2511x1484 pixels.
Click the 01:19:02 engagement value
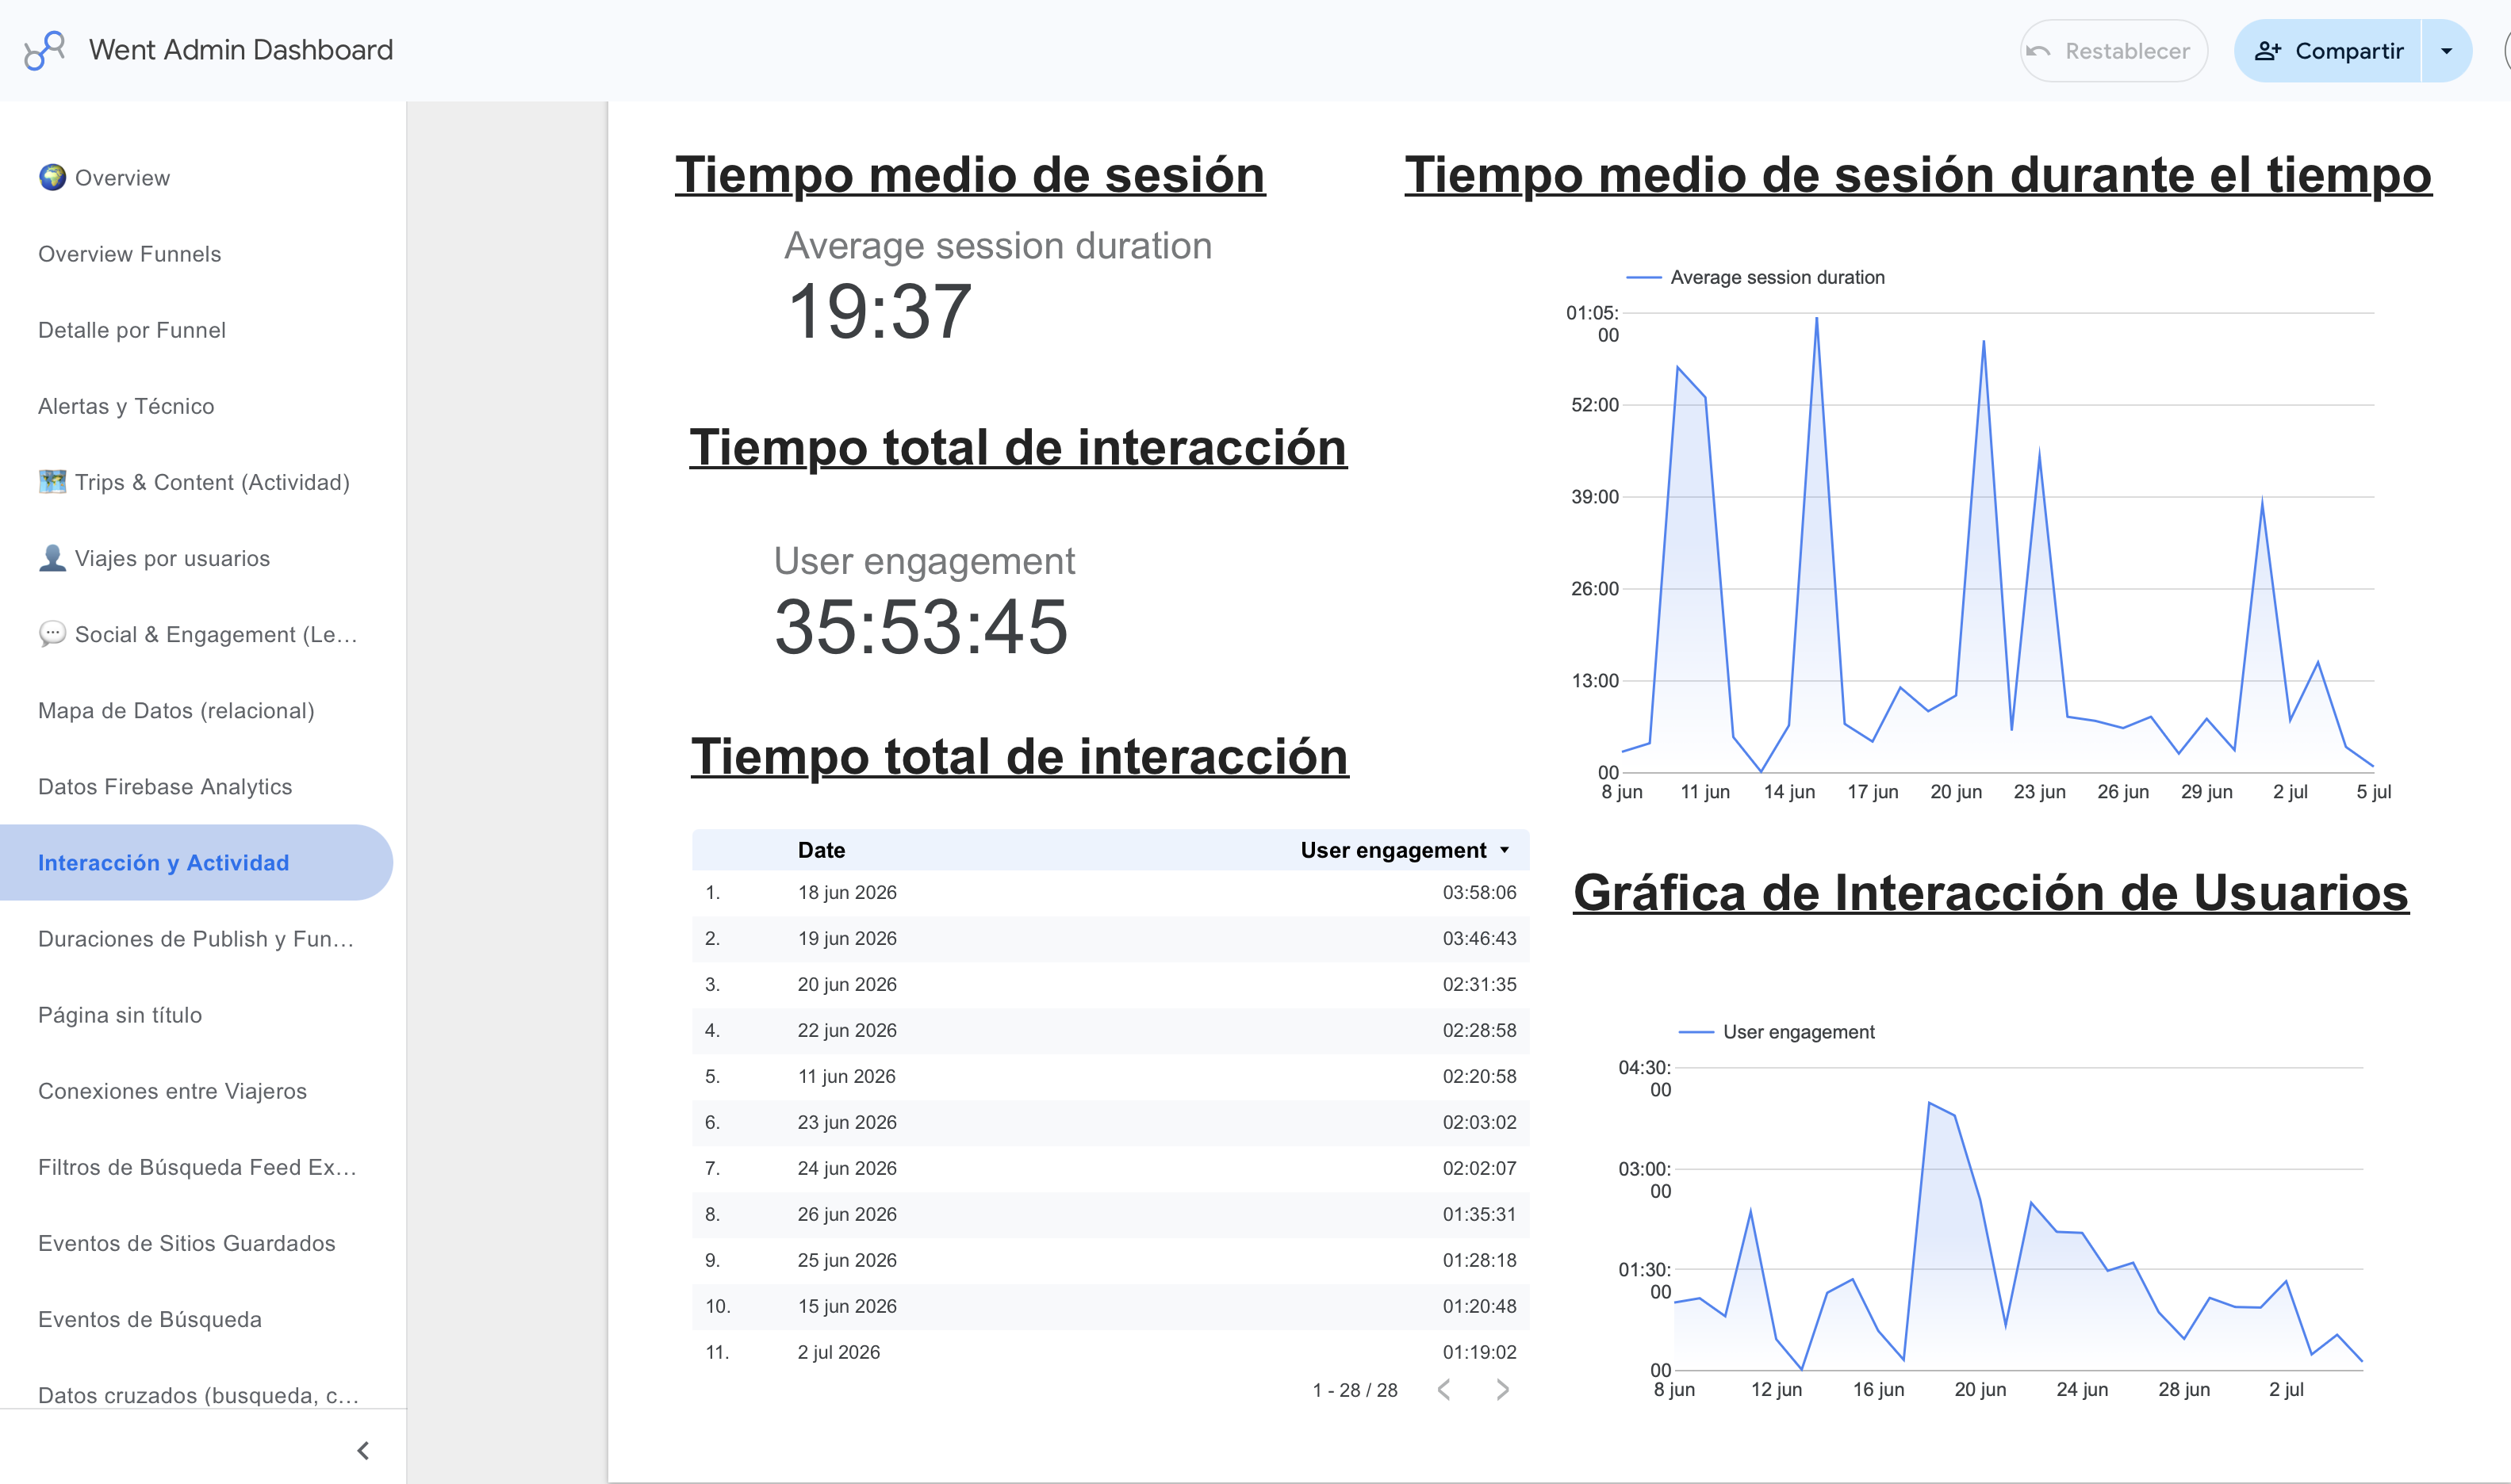(1478, 1352)
